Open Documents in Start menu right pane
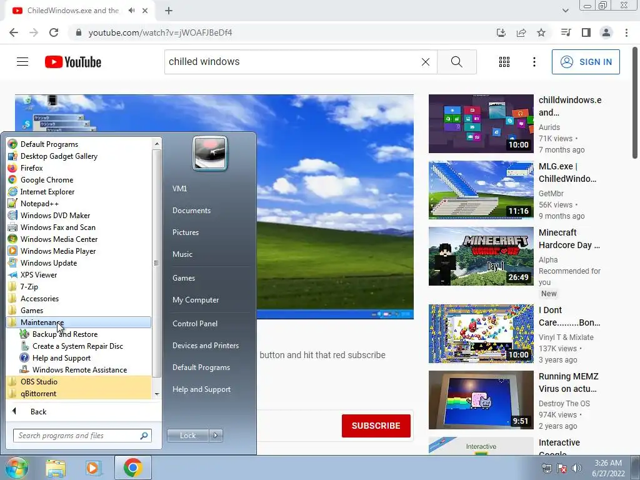The height and width of the screenshot is (480, 640). click(x=191, y=210)
